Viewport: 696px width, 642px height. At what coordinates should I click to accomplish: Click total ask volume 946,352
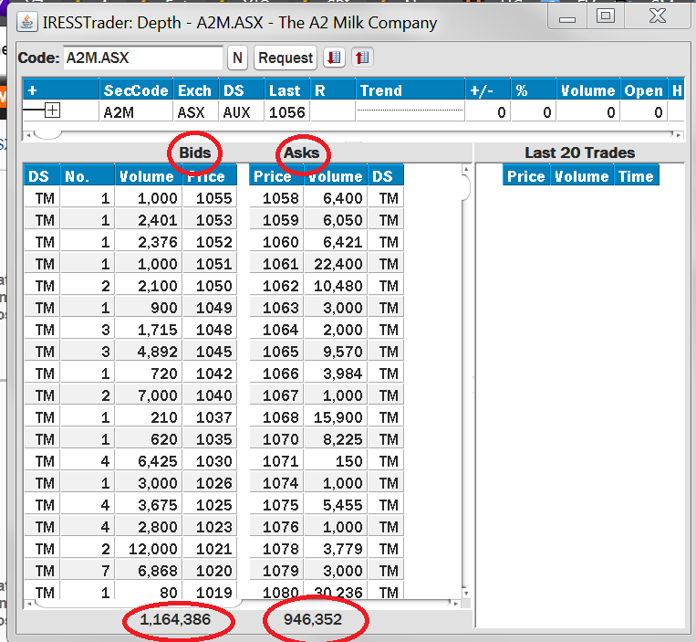tap(313, 619)
